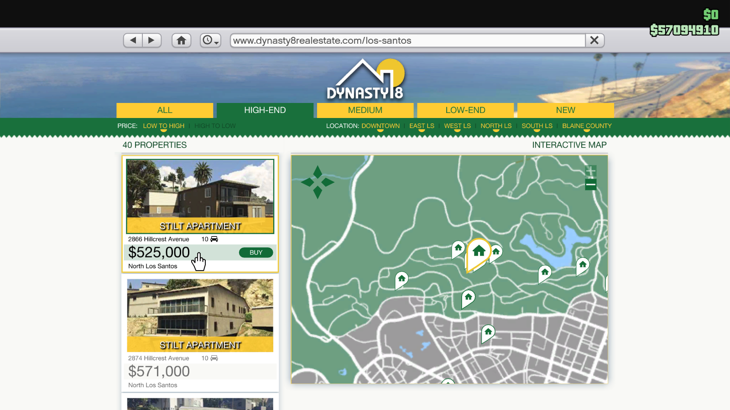Image resolution: width=730 pixels, height=410 pixels.
Task: Sort price LOW TO HIGH
Action: click(164, 126)
